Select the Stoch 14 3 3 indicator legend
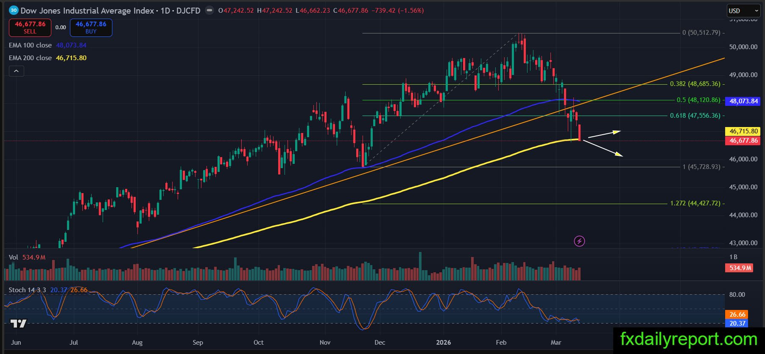This screenshot has height=354, width=765. pos(27,290)
